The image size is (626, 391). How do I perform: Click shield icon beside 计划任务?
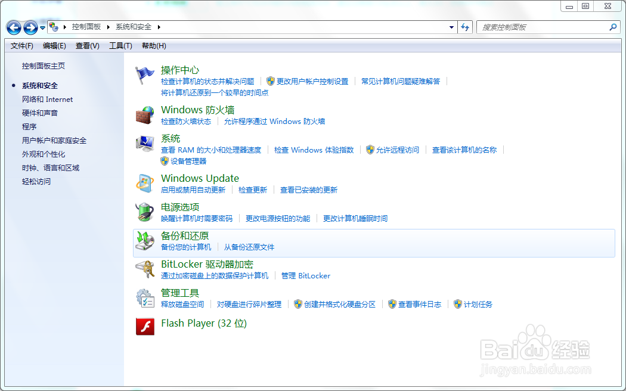[x=458, y=304]
